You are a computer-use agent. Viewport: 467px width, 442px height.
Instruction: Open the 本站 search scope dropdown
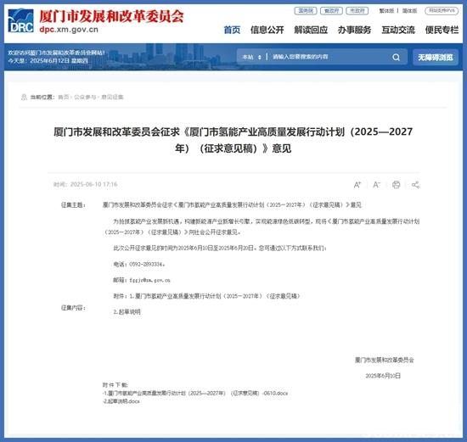[x=251, y=57]
